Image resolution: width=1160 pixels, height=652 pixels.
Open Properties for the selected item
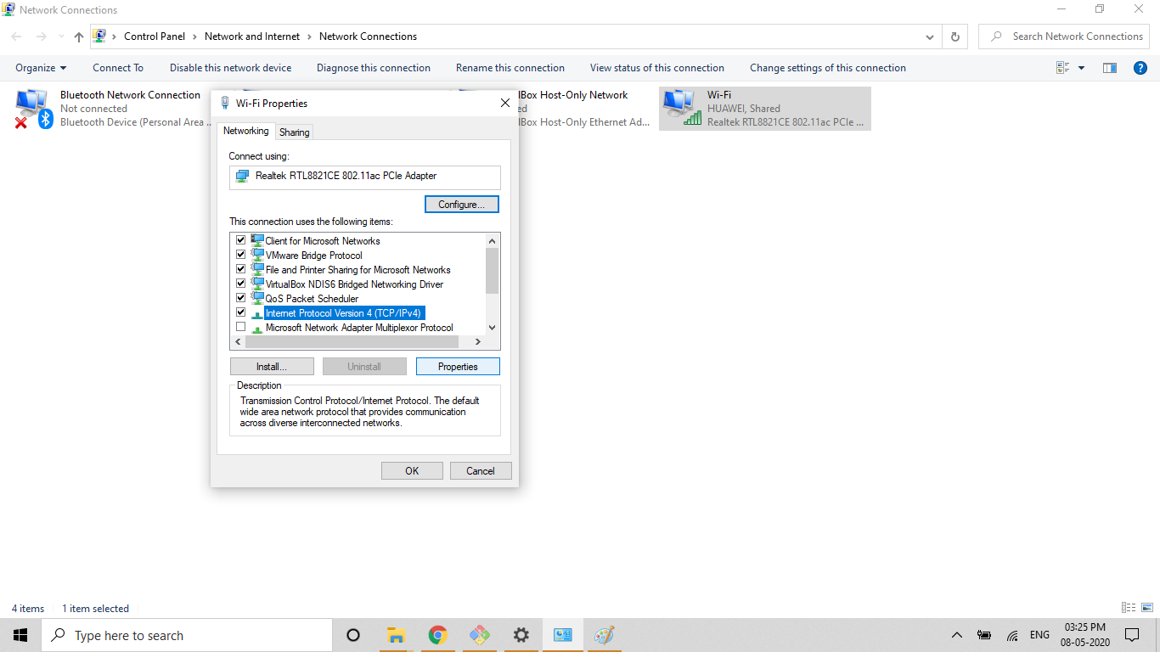(x=458, y=367)
